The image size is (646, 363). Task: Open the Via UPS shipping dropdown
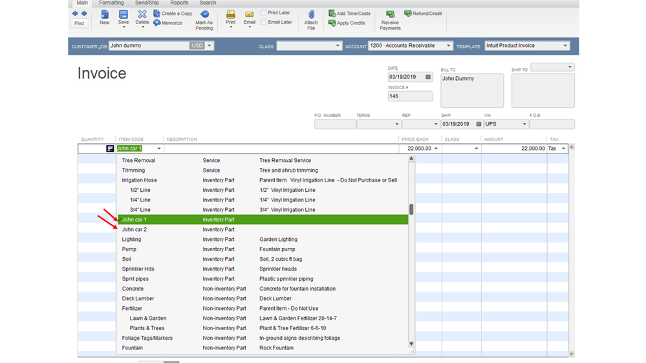[524, 124]
